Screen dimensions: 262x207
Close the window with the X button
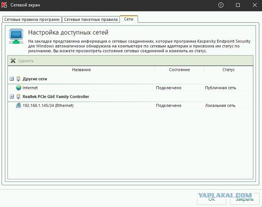click(x=255, y=5)
